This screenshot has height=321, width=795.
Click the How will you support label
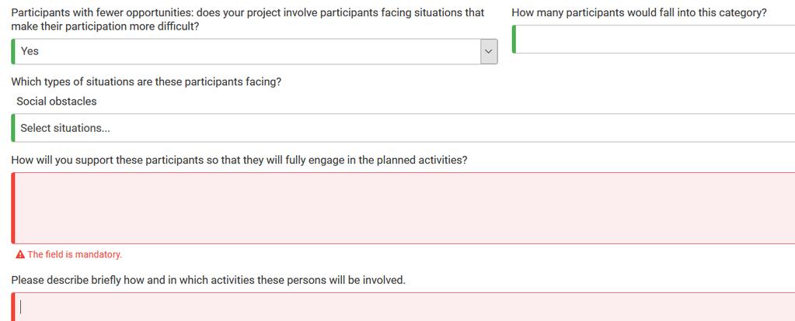[239, 160]
